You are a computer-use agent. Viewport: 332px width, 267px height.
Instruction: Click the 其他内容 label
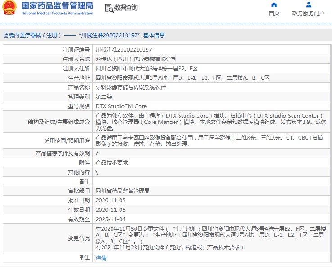pyautogui.click(x=79, y=172)
